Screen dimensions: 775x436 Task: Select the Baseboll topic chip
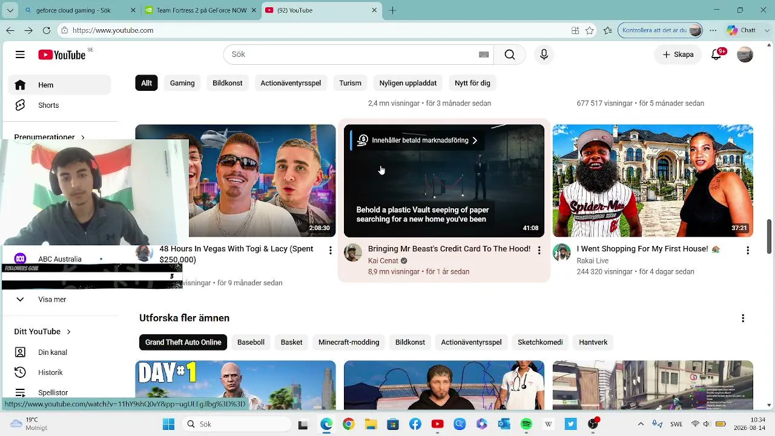[251, 342]
